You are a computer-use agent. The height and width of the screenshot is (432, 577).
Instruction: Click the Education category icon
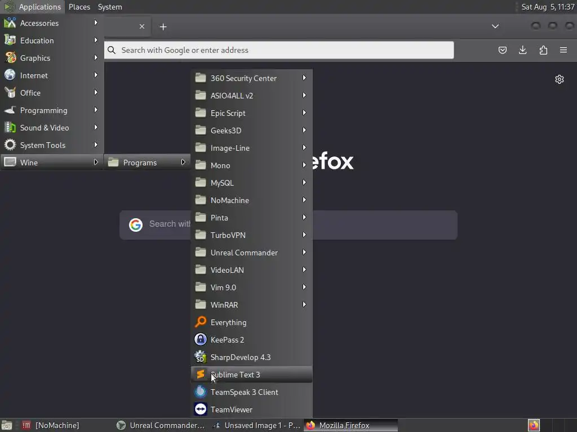[x=10, y=40]
